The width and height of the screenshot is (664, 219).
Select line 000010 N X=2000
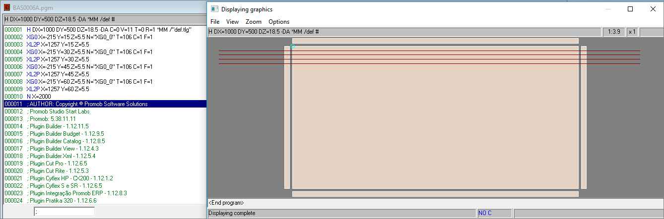(x=105, y=97)
